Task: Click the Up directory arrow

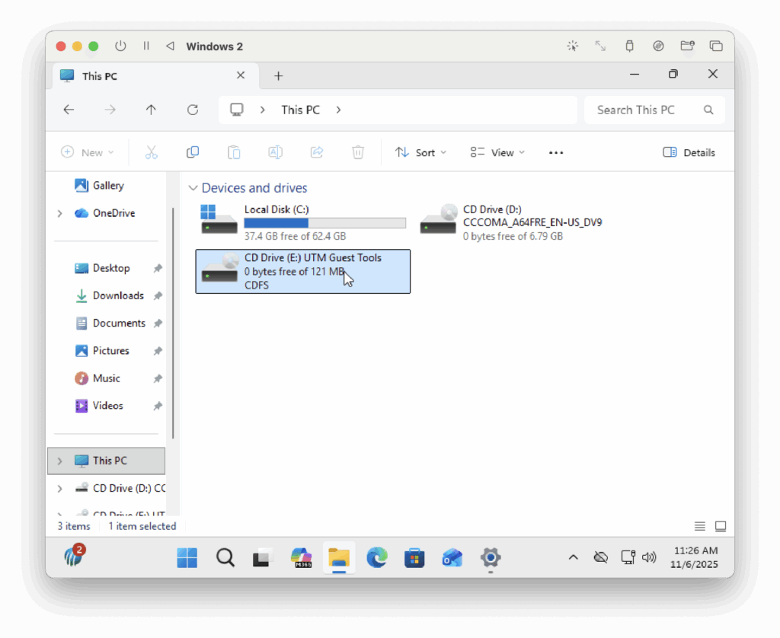Action: pyautogui.click(x=151, y=110)
